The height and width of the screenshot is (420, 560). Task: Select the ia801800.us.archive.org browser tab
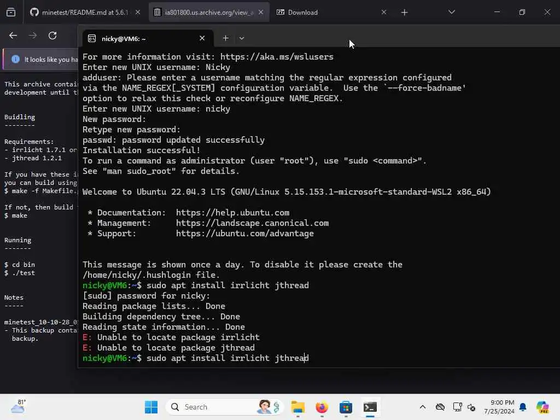(x=209, y=13)
